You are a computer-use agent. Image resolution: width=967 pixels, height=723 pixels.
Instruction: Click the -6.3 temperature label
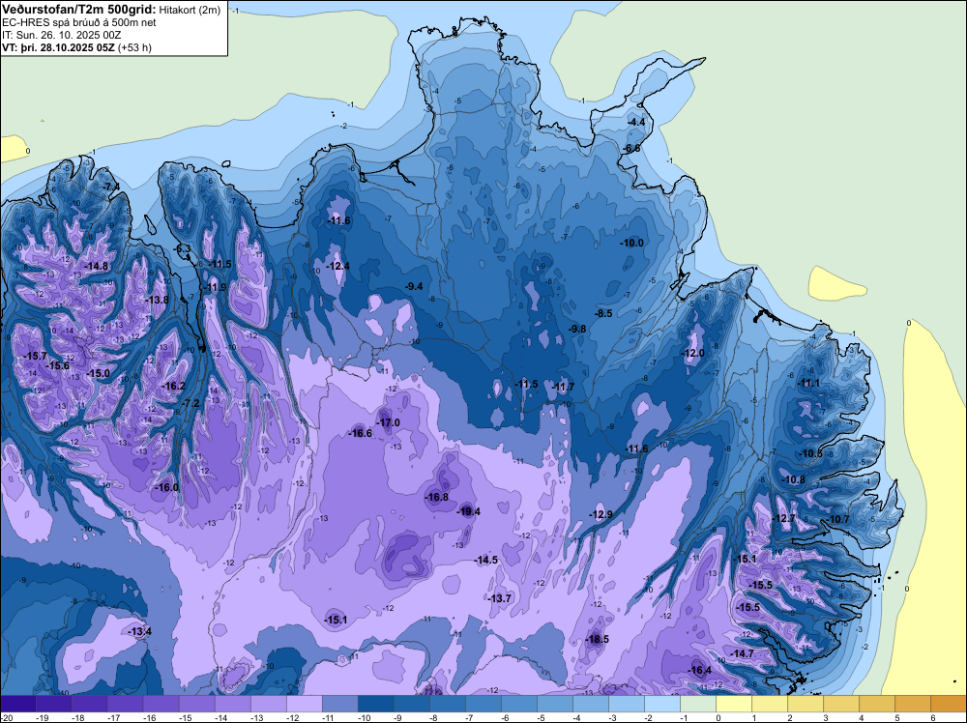[x=183, y=249]
